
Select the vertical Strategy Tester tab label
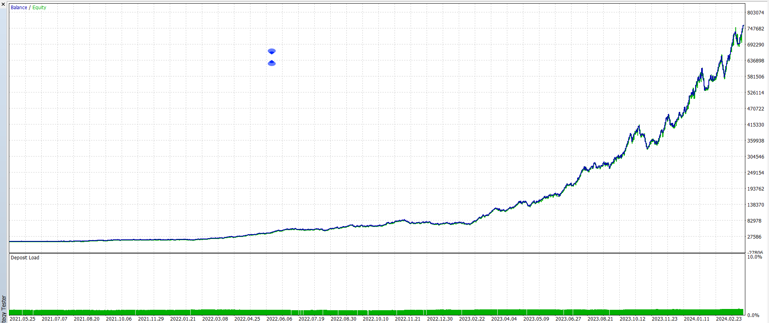tap(4, 308)
